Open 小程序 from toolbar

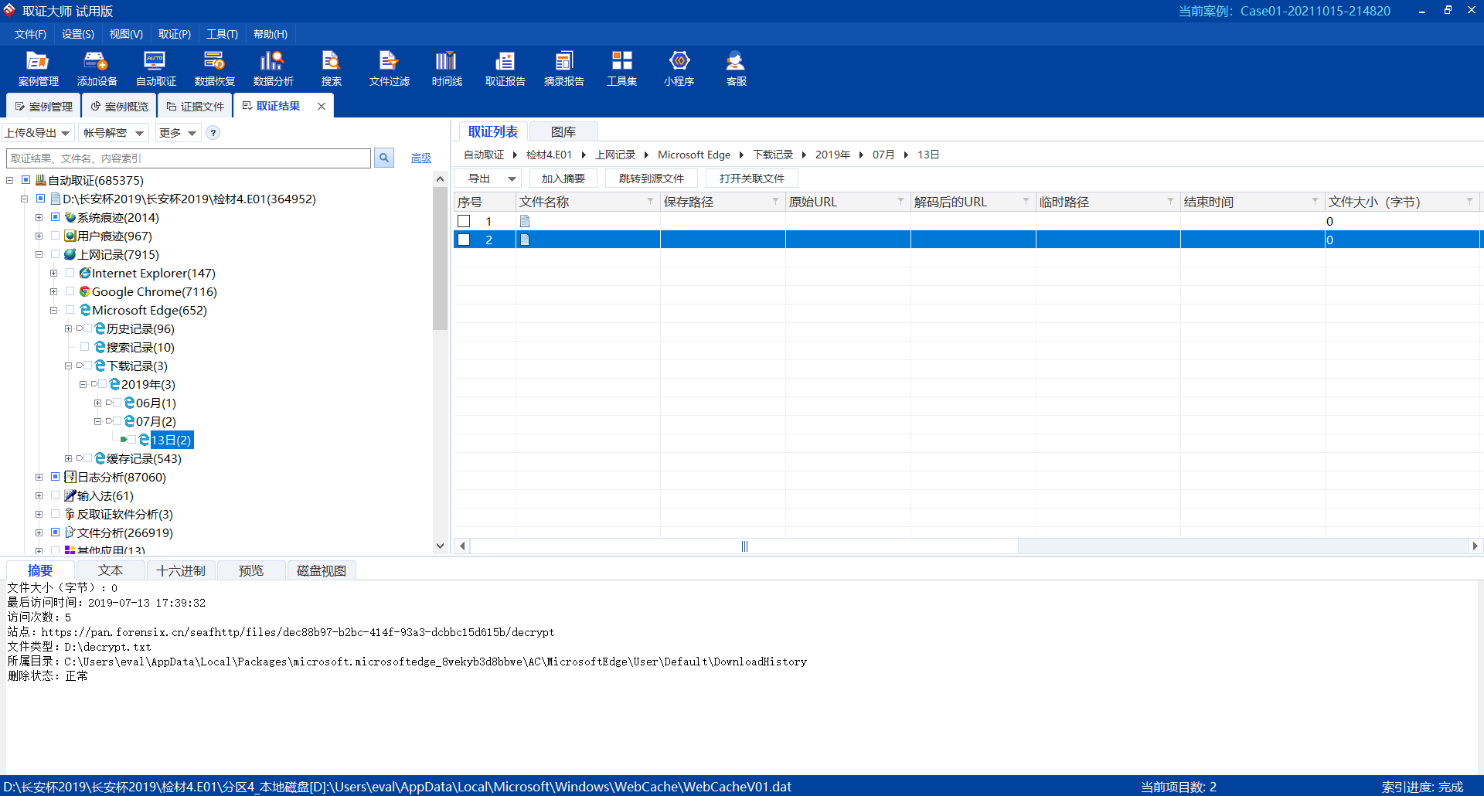pyautogui.click(x=679, y=69)
